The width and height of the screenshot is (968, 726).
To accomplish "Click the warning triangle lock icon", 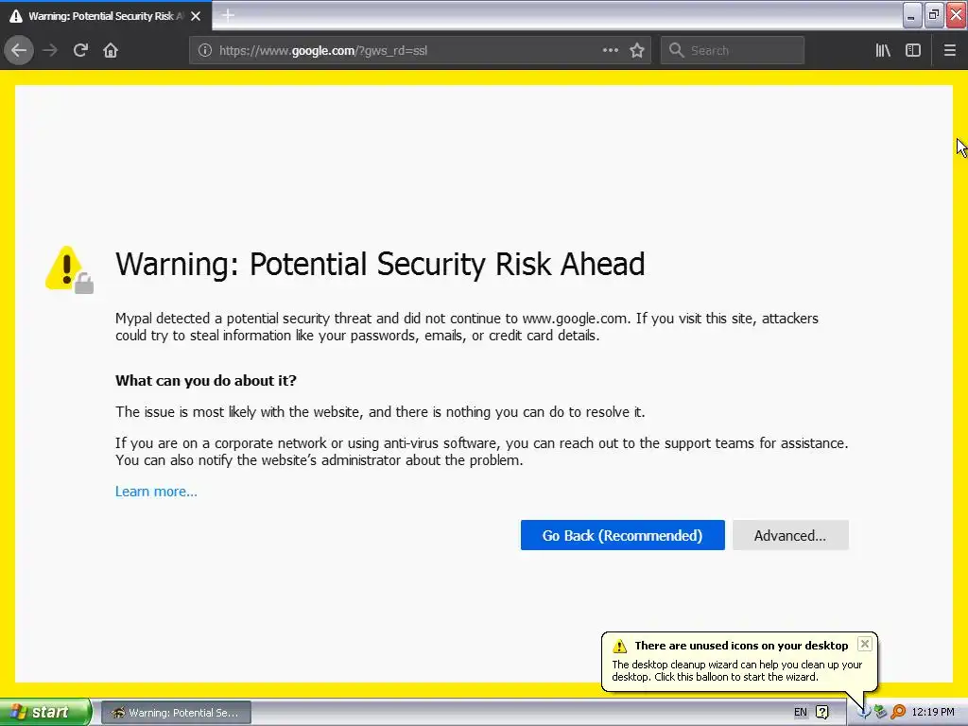I will [x=69, y=269].
